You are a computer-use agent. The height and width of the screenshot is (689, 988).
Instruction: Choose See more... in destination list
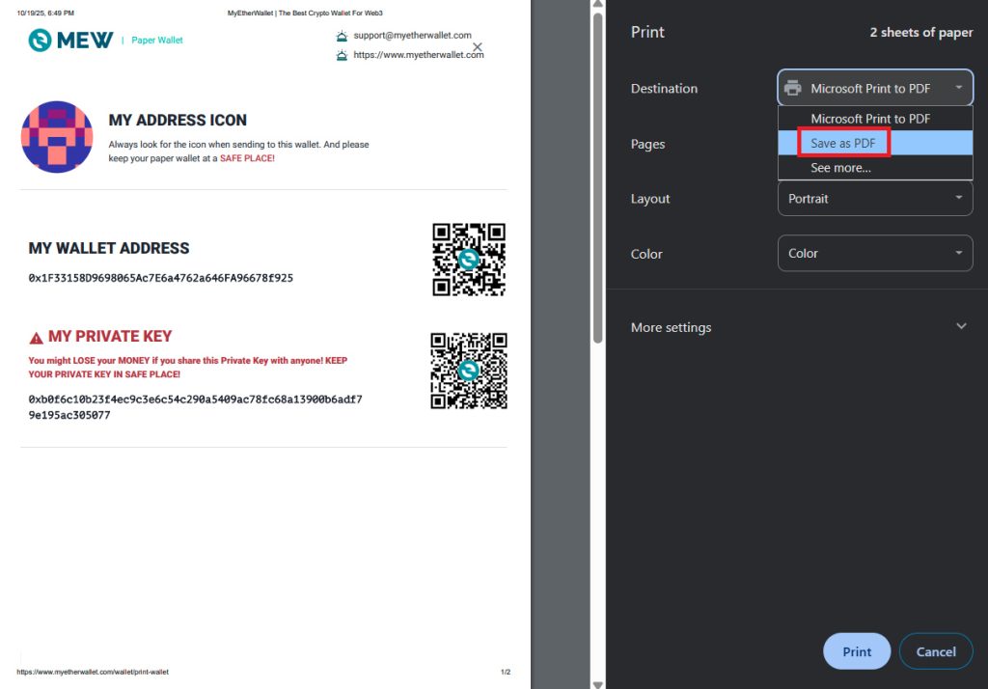tap(840, 168)
